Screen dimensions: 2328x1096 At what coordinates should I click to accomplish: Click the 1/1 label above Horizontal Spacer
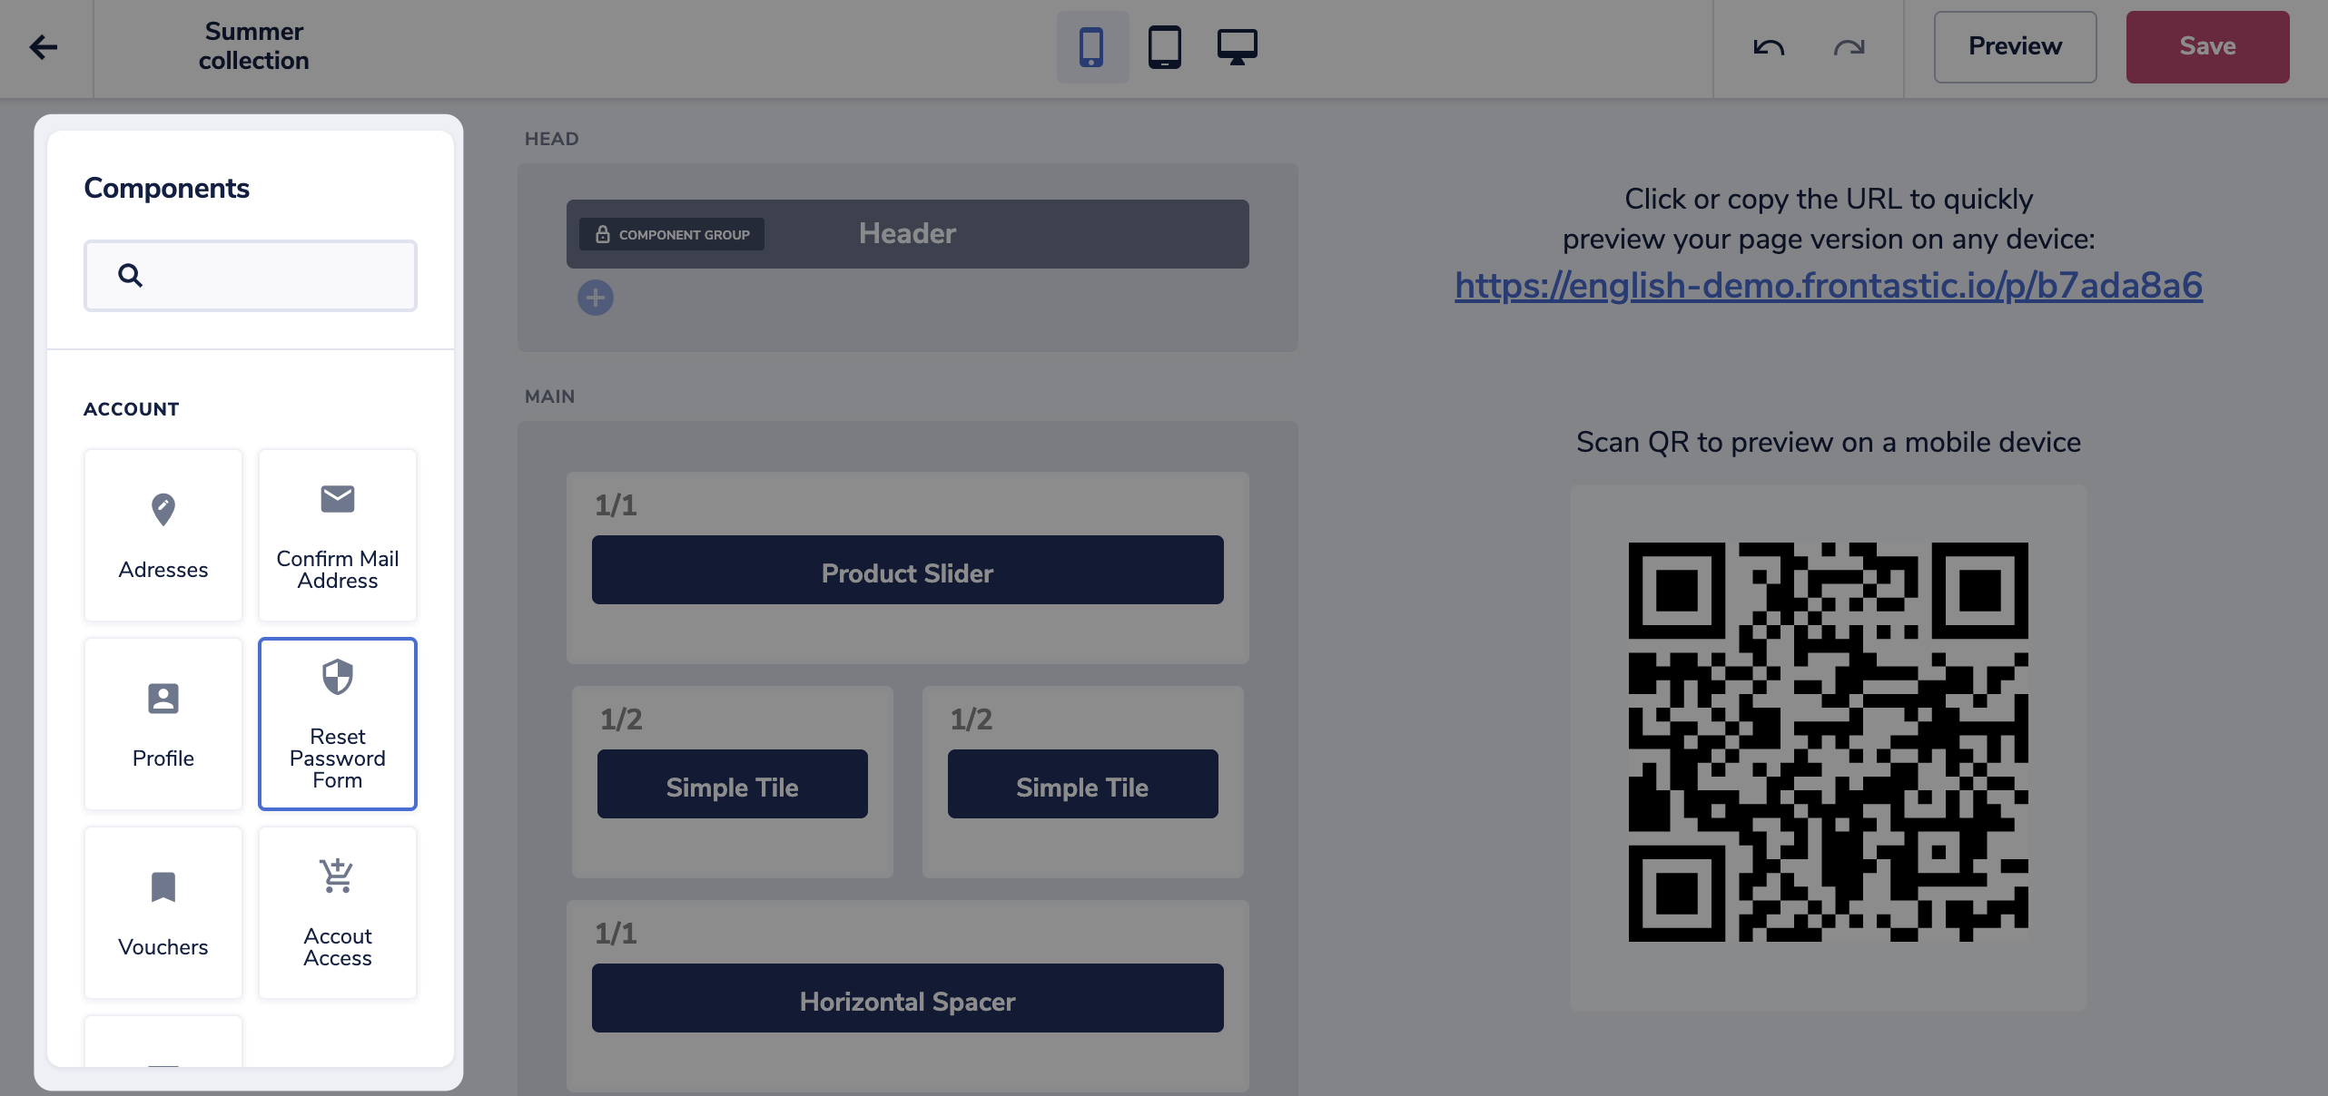click(616, 934)
